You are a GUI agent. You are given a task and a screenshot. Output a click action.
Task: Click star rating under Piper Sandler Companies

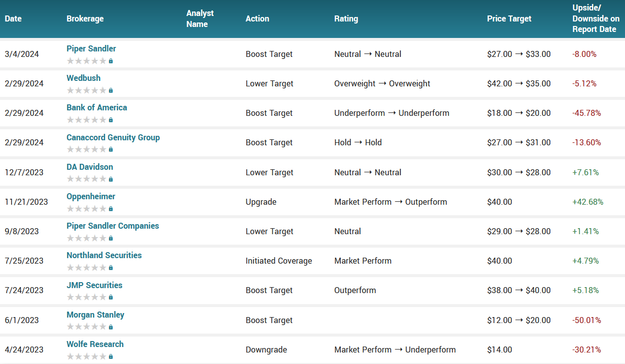pyautogui.click(x=87, y=238)
